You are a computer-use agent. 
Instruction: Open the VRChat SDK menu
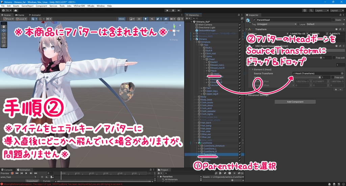(x=79, y=6)
